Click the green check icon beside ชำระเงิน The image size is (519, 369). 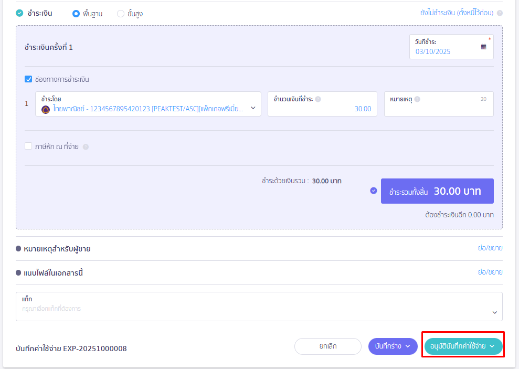(19, 13)
